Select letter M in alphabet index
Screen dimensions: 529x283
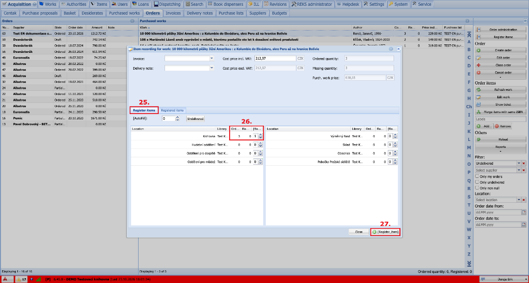point(469,147)
